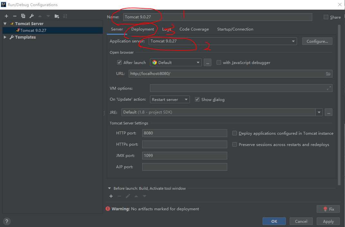Close the Run/Debug Configurations dialog
Screen dimensions: 345x227
point(340,5)
